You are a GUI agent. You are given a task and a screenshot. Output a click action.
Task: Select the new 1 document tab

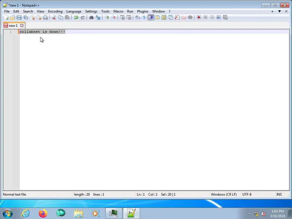[13, 26]
